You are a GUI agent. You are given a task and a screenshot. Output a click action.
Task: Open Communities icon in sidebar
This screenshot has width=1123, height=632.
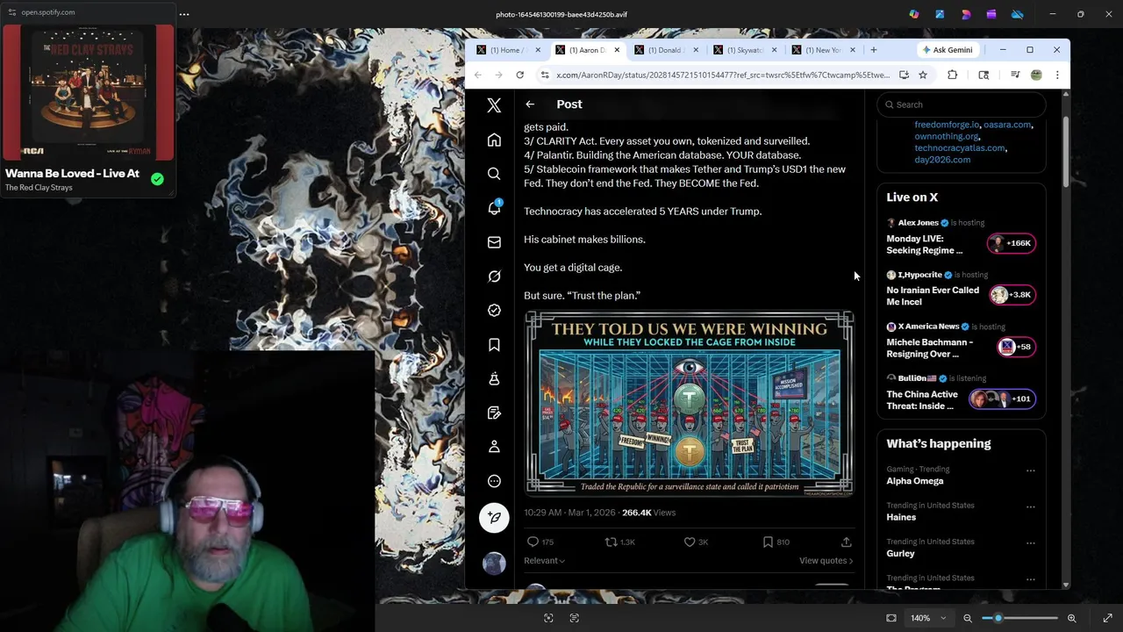pos(494,378)
